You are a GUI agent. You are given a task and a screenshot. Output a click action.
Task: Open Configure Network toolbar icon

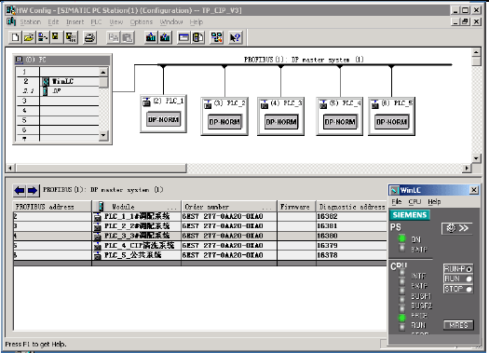217,38
